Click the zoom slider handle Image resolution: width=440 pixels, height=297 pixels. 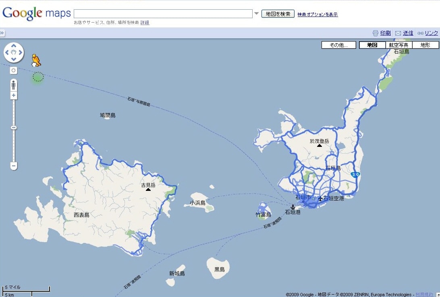14,128
